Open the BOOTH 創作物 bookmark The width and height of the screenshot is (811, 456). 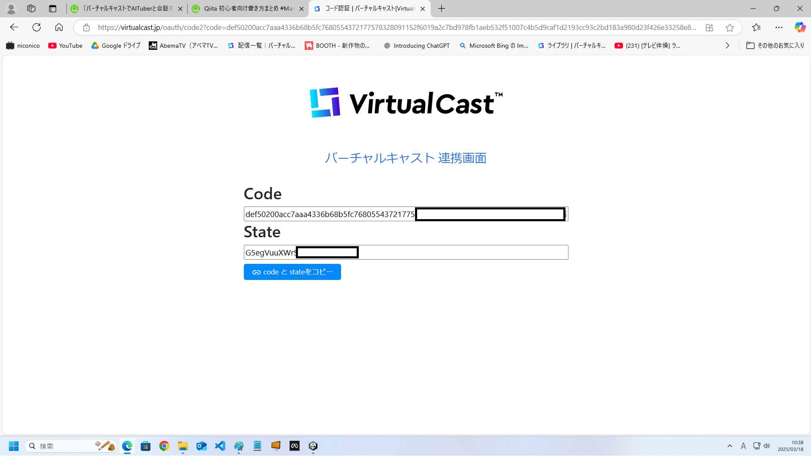point(337,46)
